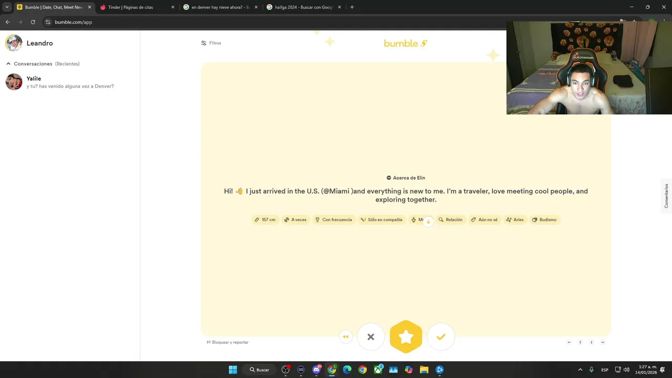Click the right arrow key hint

602,342
